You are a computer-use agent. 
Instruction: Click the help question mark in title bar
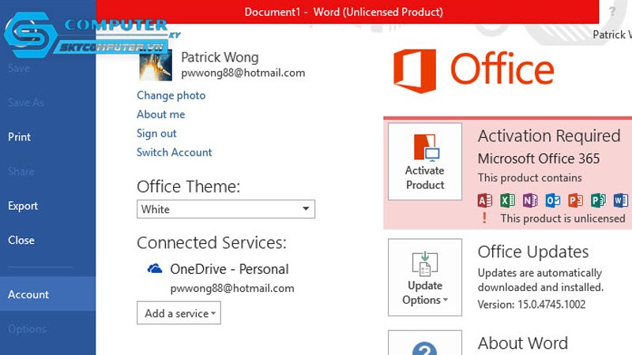612,11
